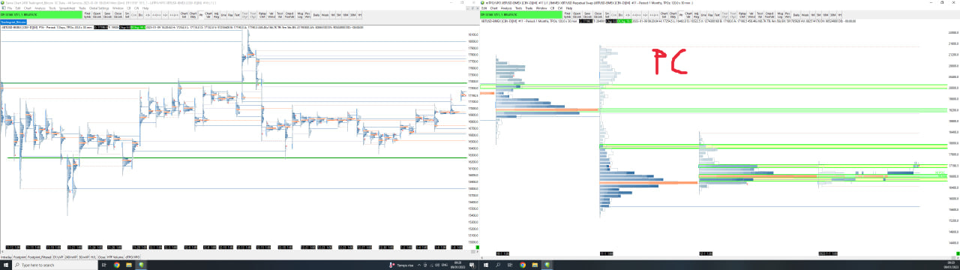Click Open Cbook in left window toolbar
The width and height of the screenshot is (960, 270).
[97, 15]
